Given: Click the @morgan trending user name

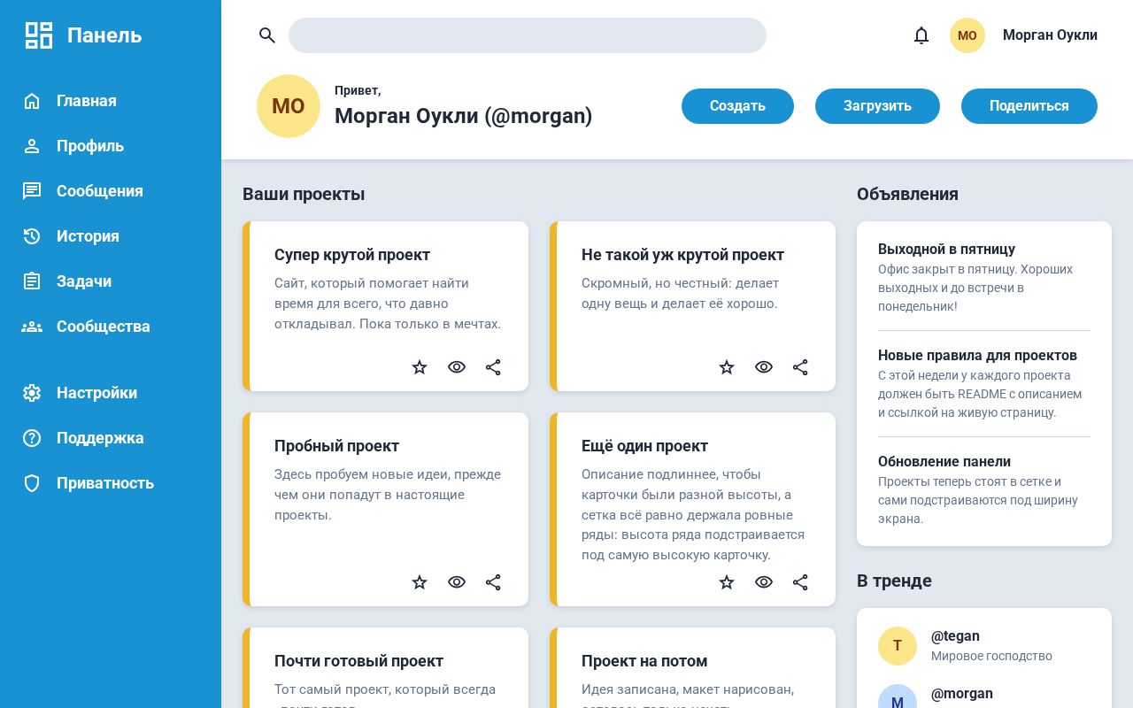Looking at the screenshot, I should [x=962, y=694].
